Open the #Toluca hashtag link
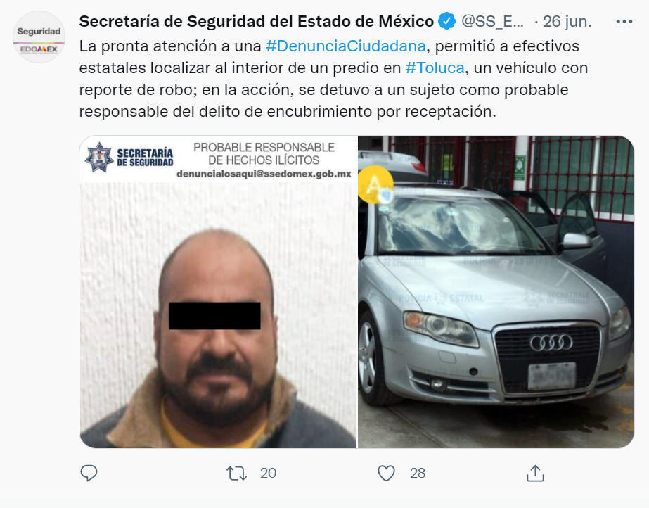649x508 pixels. pyautogui.click(x=435, y=68)
